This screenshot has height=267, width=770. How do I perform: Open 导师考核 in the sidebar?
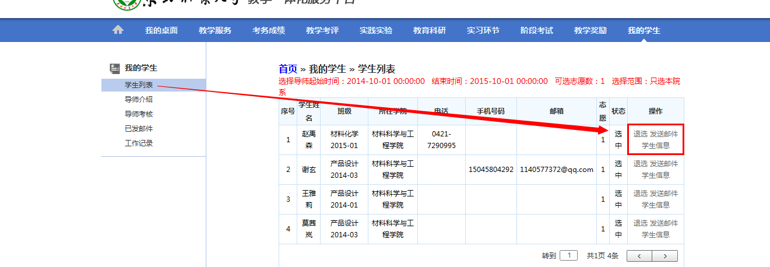point(139,114)
